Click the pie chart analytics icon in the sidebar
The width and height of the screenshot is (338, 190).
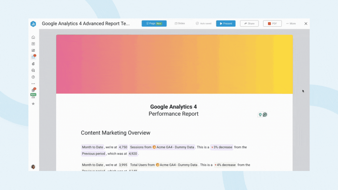coord(33,64)
